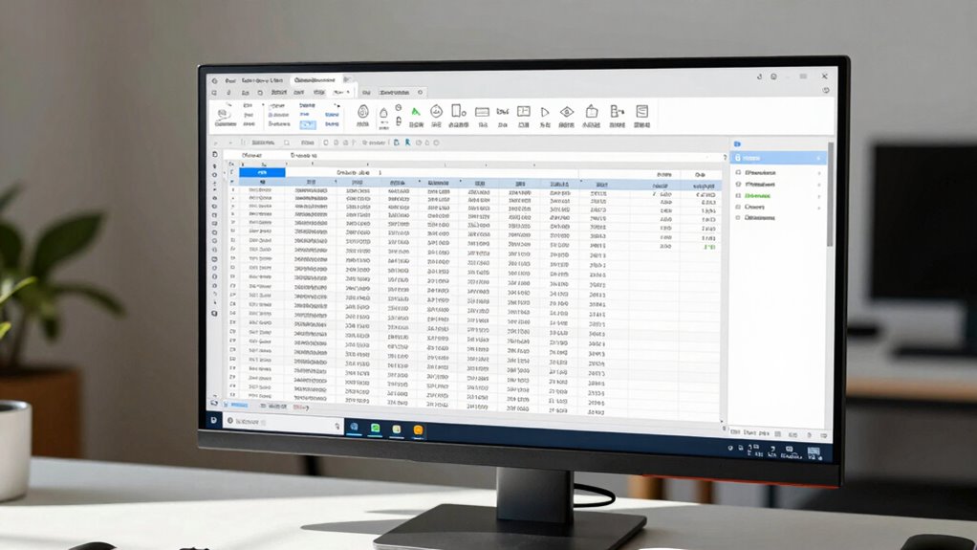Click the list document icon at ribbon end
977x550 pixels.
click(641, 113)
